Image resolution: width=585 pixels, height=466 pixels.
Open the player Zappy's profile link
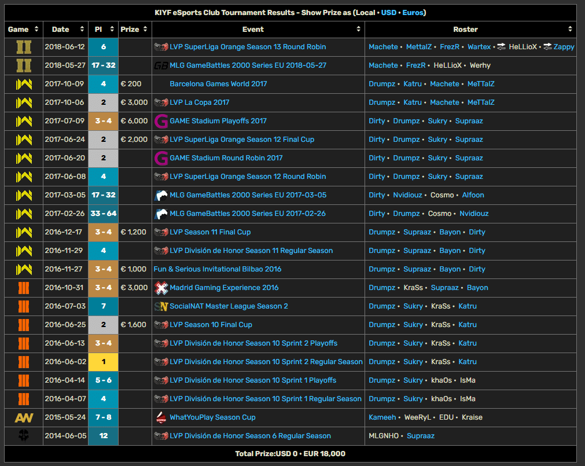point(564,47)
